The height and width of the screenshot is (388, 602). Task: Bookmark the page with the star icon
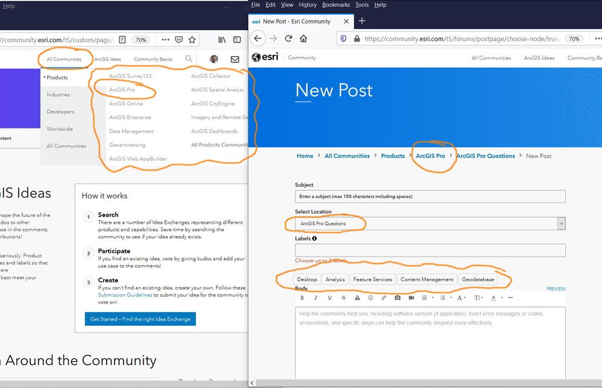pos(192,40)
